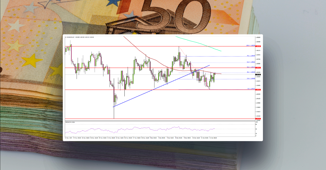Expand the EURUSD,H4 symbol dropdown arrow
This screenshot has height=170, width=326.
tap(66, 37)
